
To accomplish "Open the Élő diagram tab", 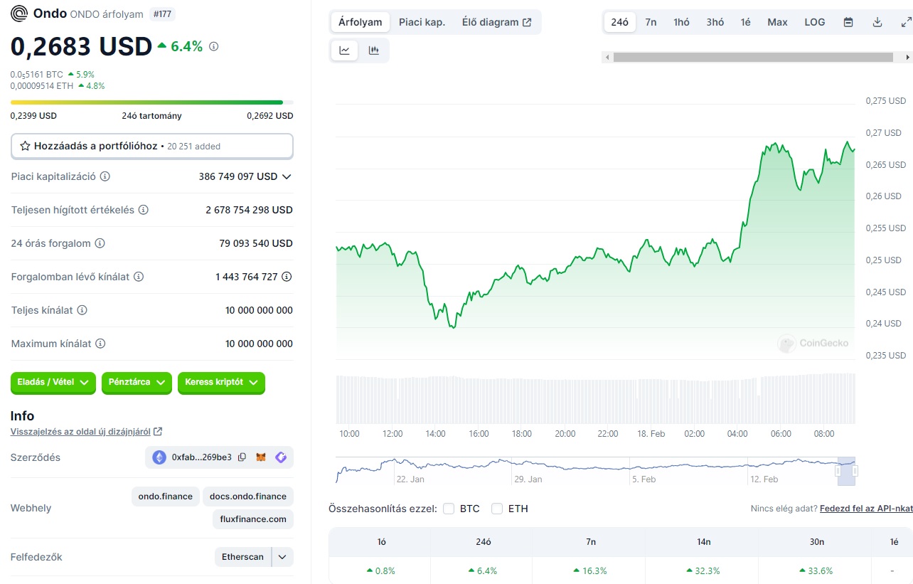I will point(496,22).
